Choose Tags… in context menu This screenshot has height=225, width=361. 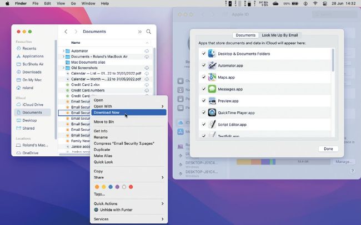pyautogui.click(x=129, y=194)
